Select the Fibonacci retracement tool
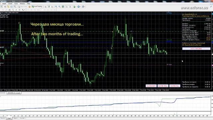213x120 pixels. [x=13, y=10]
